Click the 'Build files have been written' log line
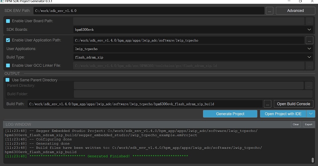 133,150
